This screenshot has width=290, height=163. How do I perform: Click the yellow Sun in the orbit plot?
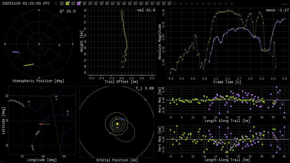point(117,124)
